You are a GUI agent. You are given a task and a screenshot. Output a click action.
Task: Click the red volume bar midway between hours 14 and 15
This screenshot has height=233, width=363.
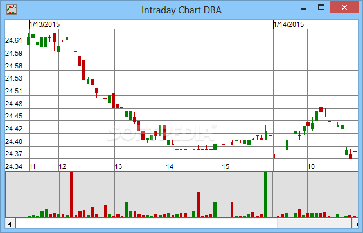[198, 205]
